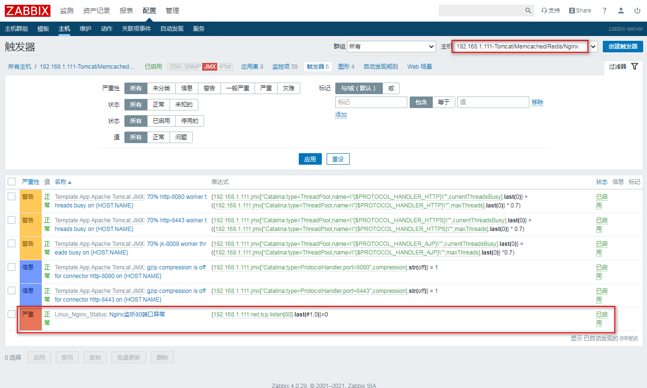Viewport: 647px width, 388px height.
Task: Set severity filter to 灾难
Action: pyautogui.click(x=289, y=88)
